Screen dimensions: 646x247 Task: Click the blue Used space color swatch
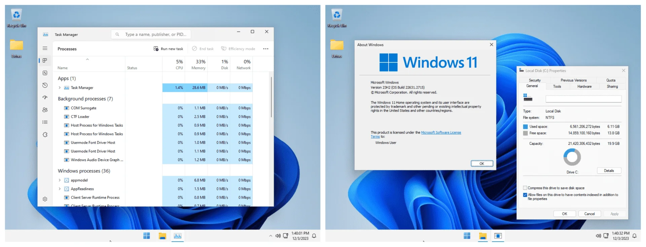525,127
